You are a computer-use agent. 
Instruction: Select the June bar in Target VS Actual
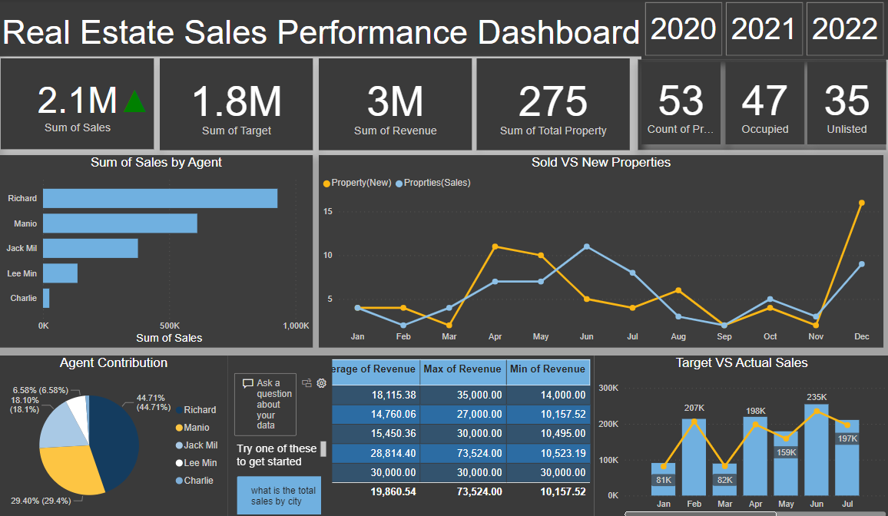click(x=816, y=449)
